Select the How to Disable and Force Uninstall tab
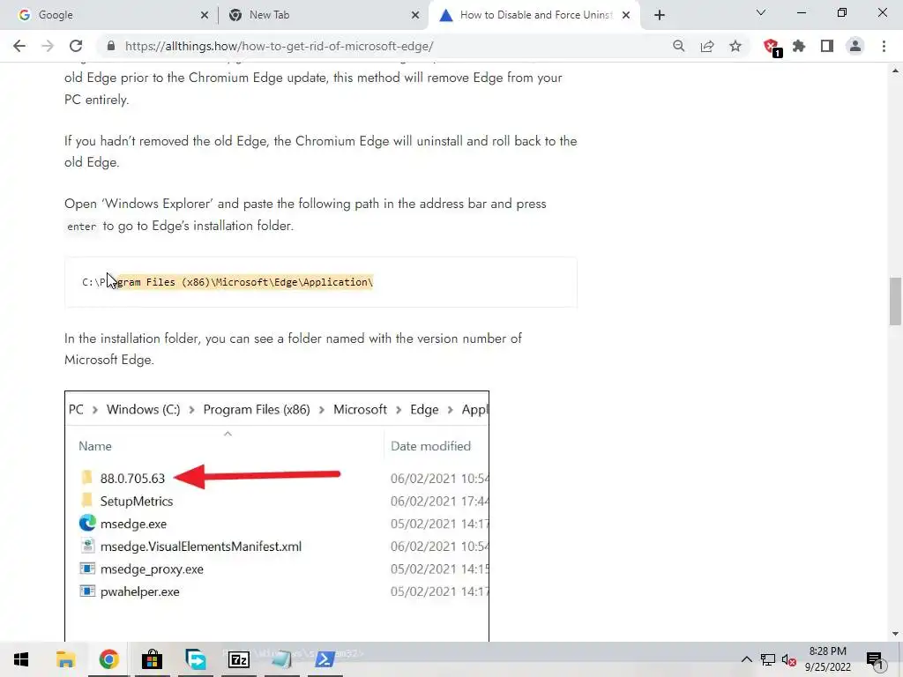 point(535,15)
